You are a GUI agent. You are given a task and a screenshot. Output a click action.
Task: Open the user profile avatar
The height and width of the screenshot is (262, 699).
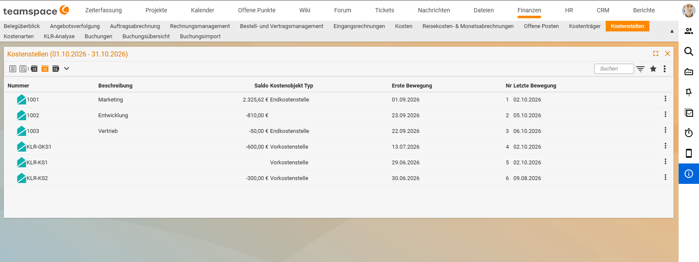point(688,11)
